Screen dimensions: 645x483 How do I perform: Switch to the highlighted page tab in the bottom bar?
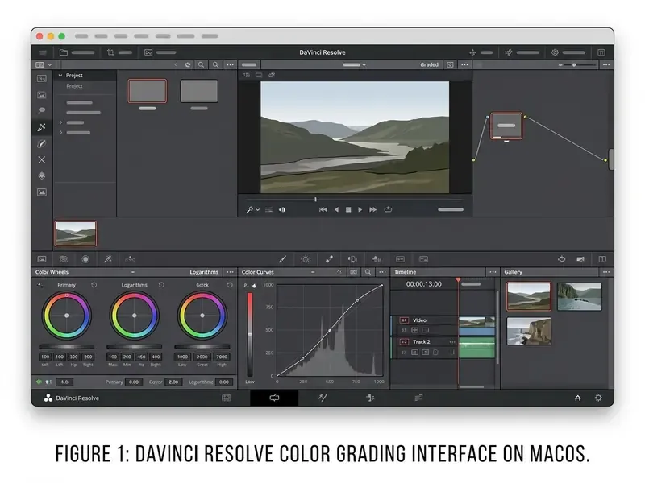coord(274,398)
